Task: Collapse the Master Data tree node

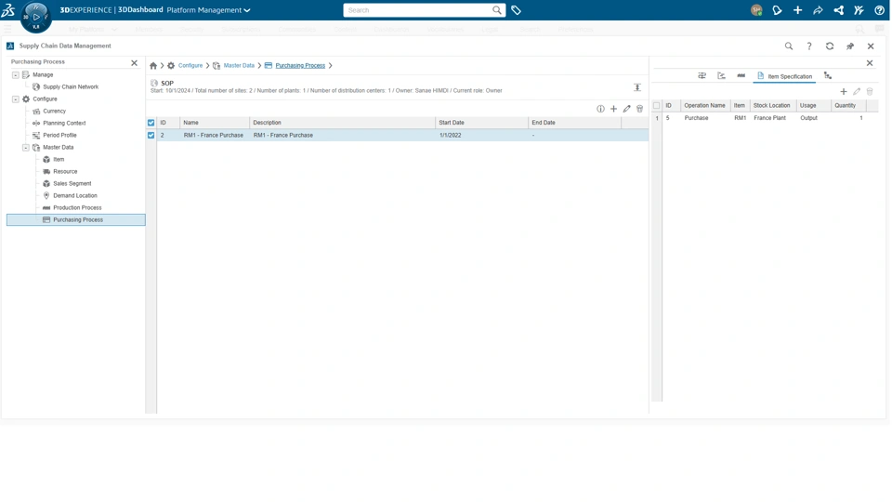Action: tap(26, 148)
